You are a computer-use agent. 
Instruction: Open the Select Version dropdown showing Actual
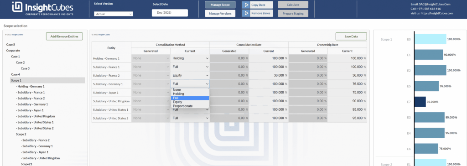point(114,14)
